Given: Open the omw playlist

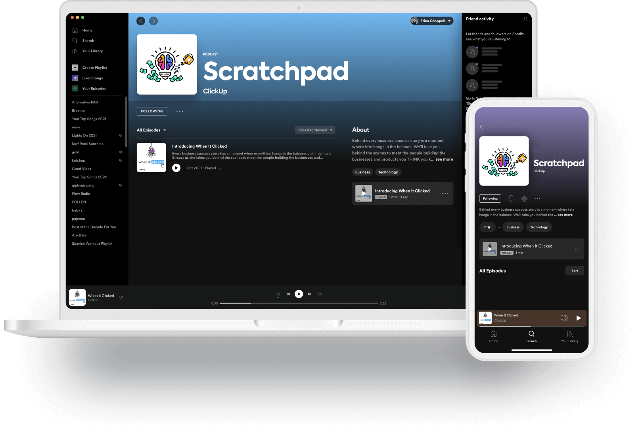Looking at the screenshot, I should (76, 127).
